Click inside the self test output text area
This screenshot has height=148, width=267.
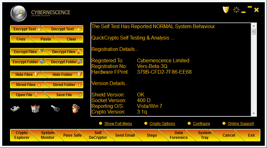[171, 70]
